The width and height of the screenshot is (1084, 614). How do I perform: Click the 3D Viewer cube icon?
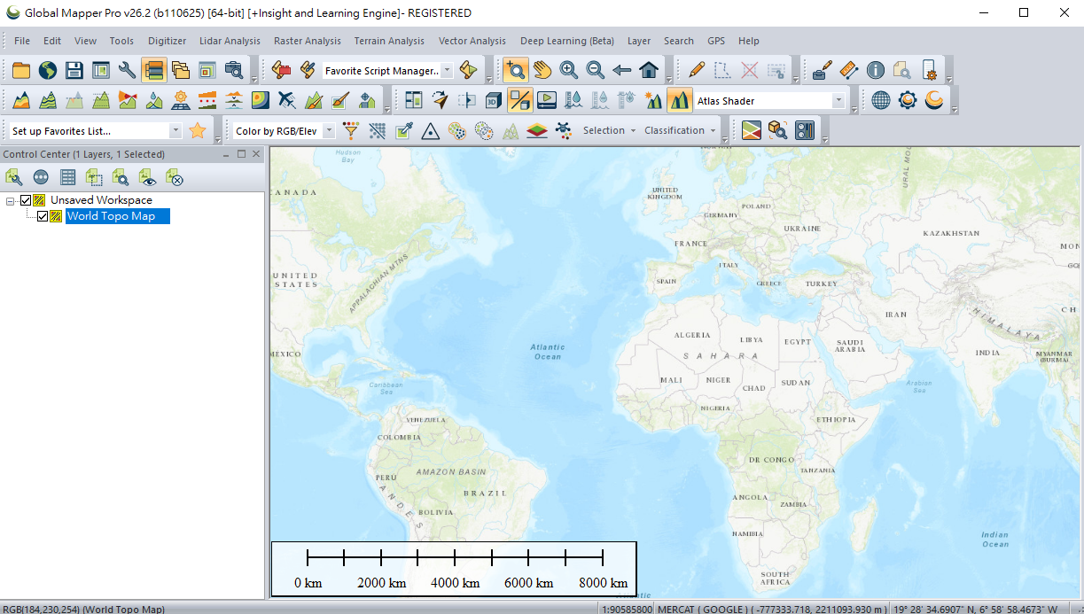coord(494,100)
